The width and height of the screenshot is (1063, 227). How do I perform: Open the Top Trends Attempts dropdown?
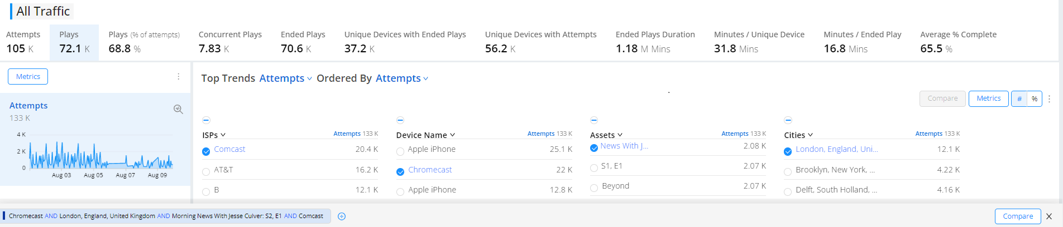pos(285,78)
